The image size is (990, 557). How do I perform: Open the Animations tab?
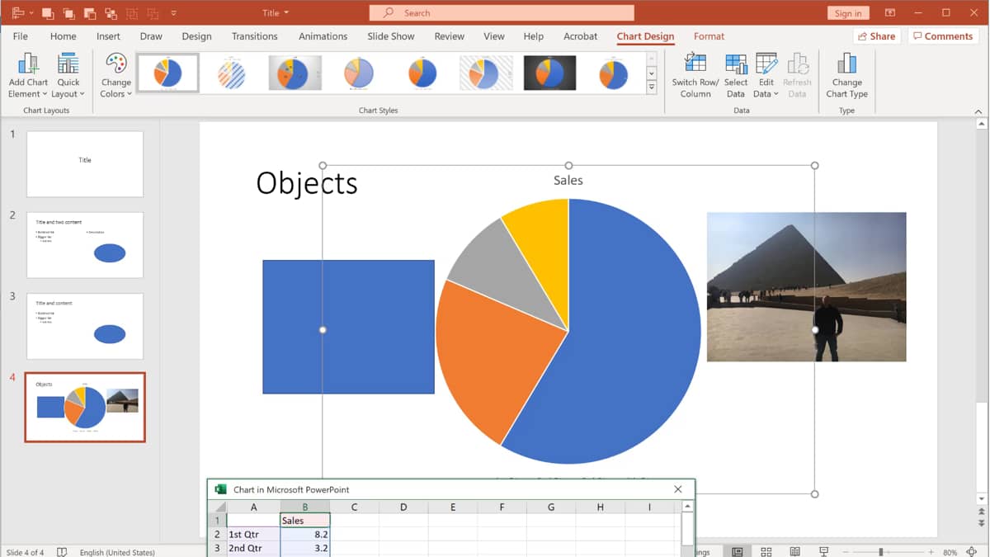[323, 36]
